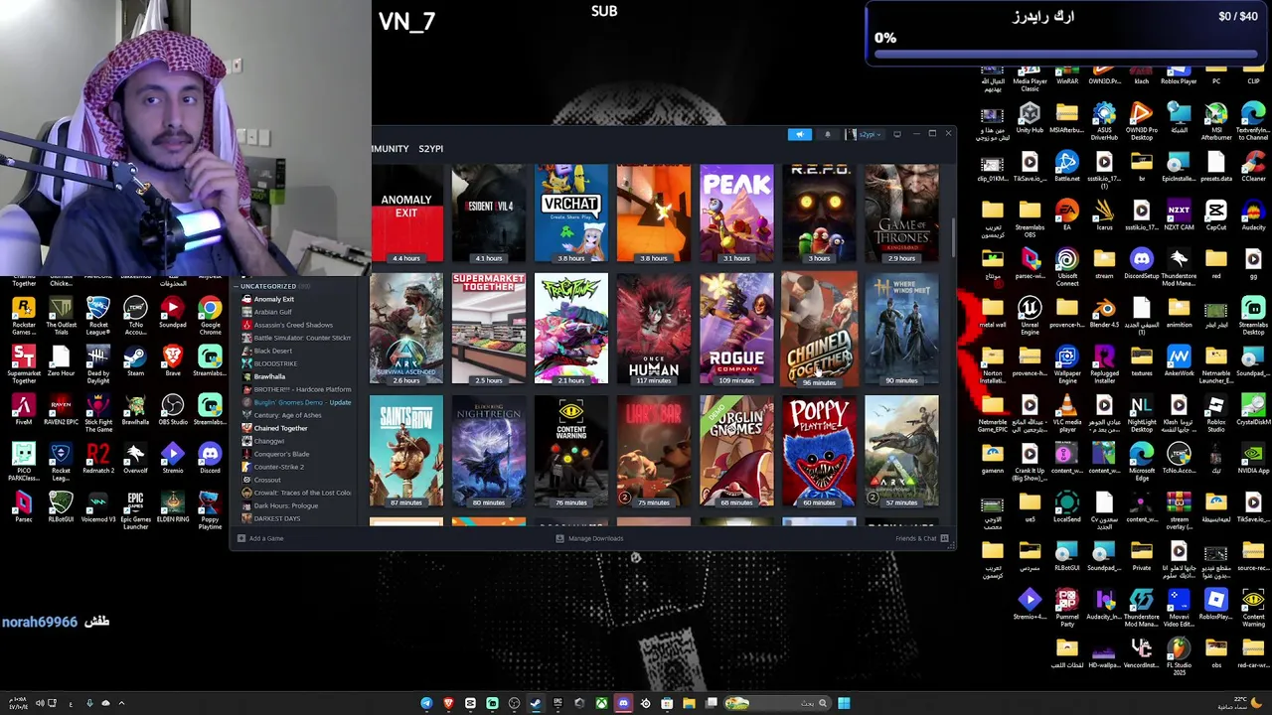
Task: Open Blender 4.5 desktop shortcut
Action: click(1104, 313)
